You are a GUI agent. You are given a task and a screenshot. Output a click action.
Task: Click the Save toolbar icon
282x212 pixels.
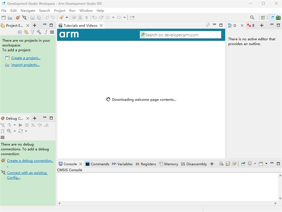pyautogui.click(x=32, y=18)
